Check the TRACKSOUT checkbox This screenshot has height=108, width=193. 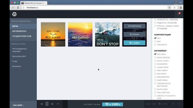[155, 45]
